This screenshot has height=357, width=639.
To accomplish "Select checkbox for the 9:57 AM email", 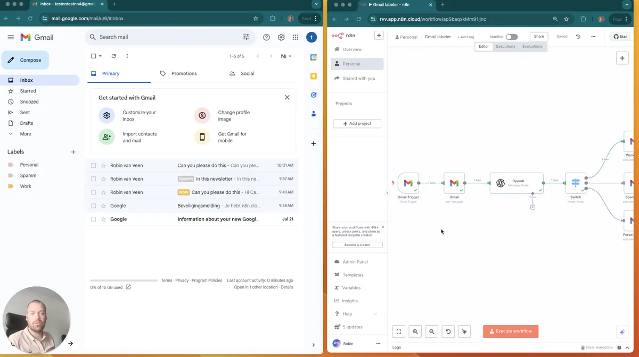I will coord(93,179).
